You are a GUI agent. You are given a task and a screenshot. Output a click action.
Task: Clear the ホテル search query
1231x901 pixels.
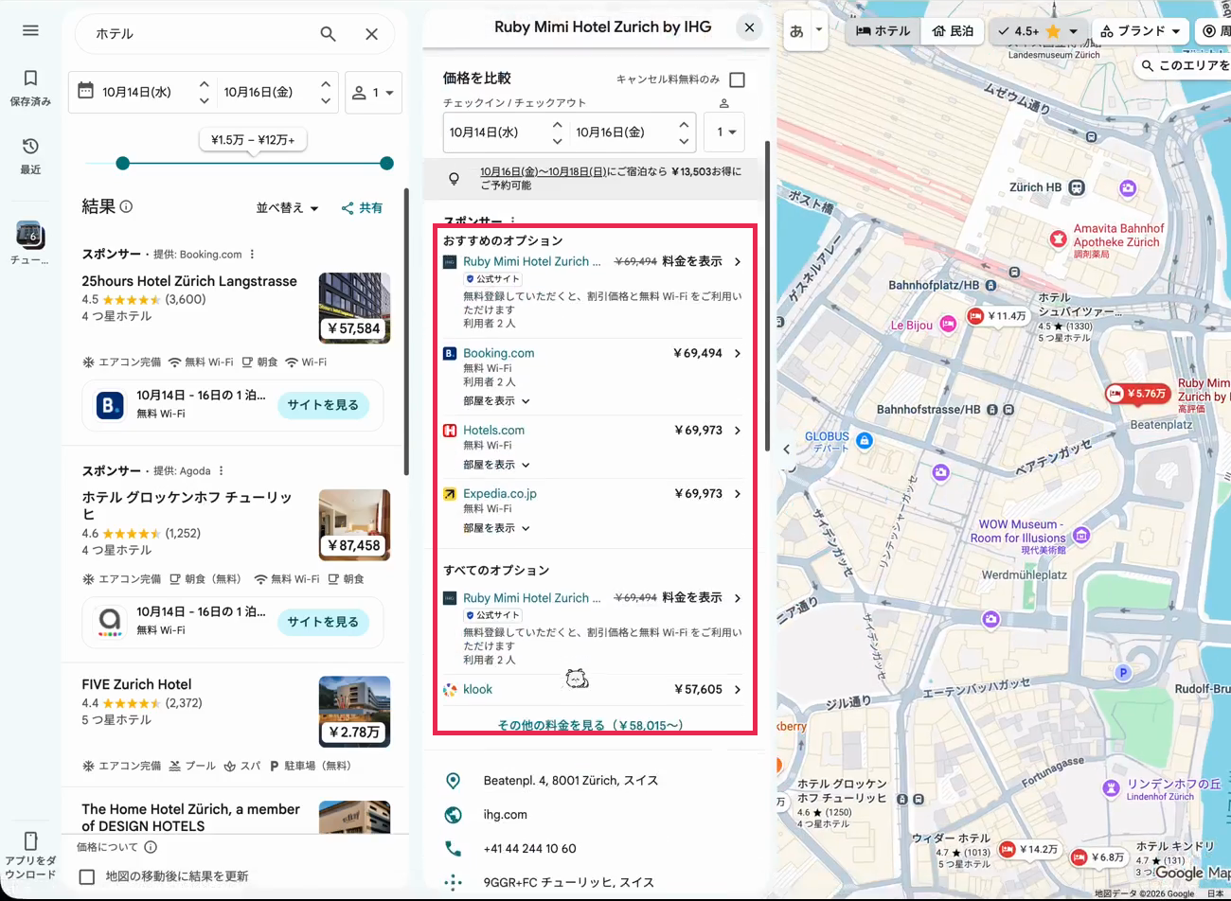pyautogui.click(x=371, y=34)
